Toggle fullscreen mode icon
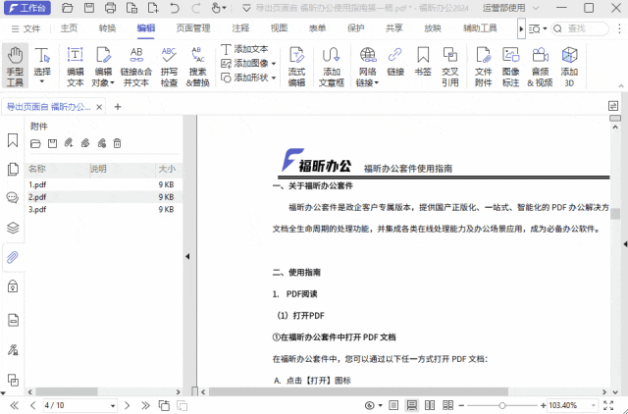The width and height of the screenshot is (628, 414). (x=608, y=406)
